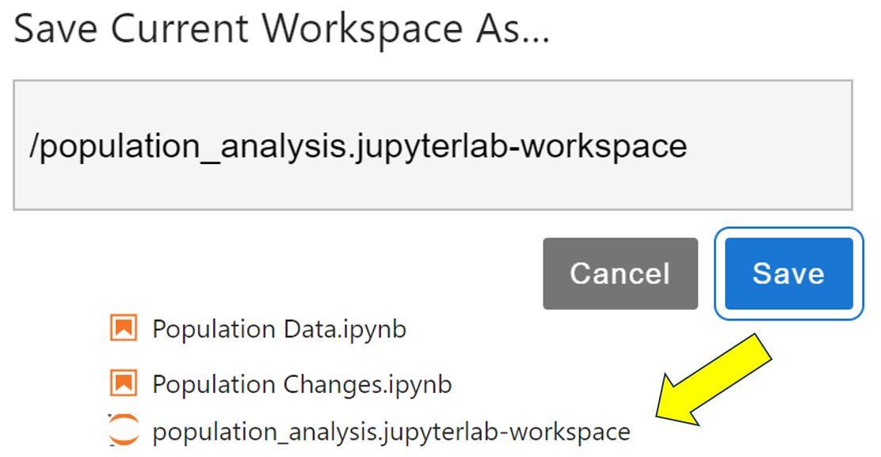Click the Cancel button

[x=620, y=273]
